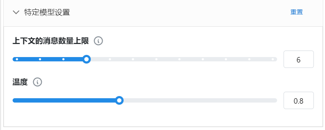Select tick just right of message slider handle

point(110,59)
